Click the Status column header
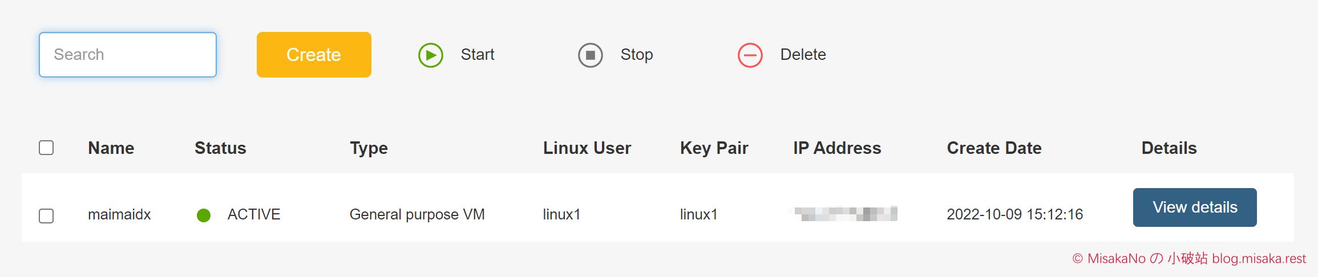This screenshot has height=277, width=1318. (220, 148)
